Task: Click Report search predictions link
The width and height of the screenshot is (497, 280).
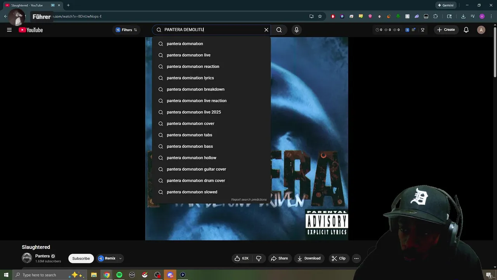Action: click(249, 199)
